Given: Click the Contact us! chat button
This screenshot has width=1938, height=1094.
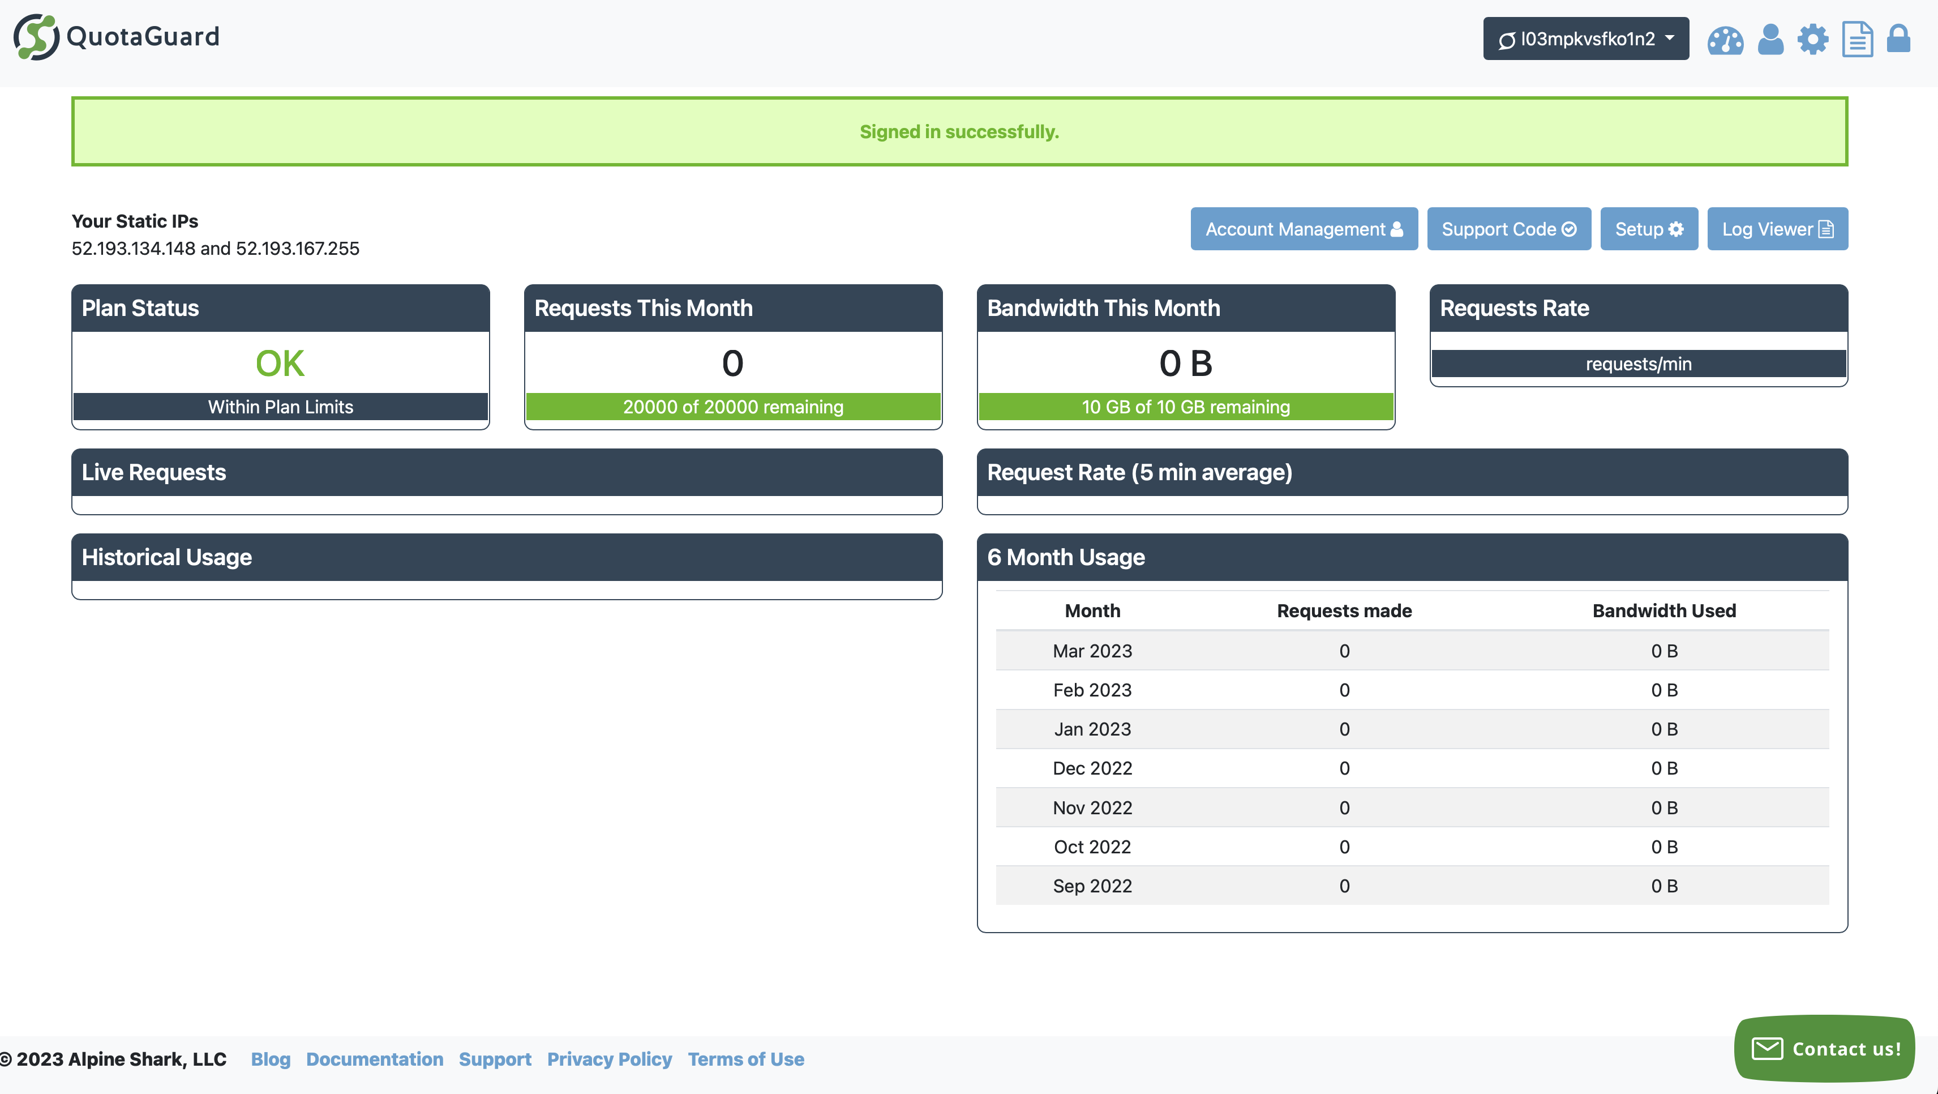Looking at the screenshot, I should tap(1824, 1048).
